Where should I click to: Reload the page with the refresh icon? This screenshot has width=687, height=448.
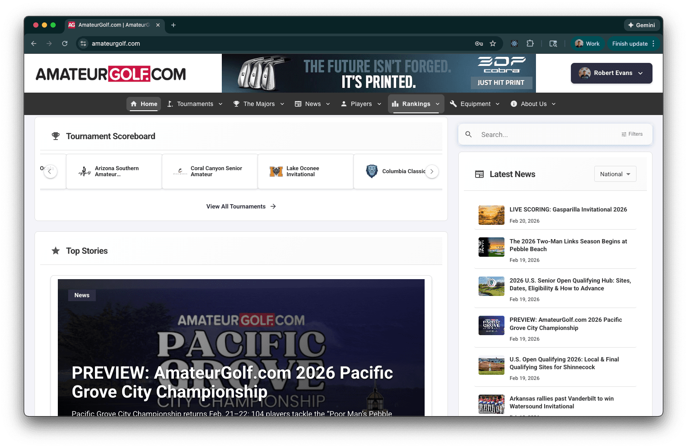(x=65, y=44)
